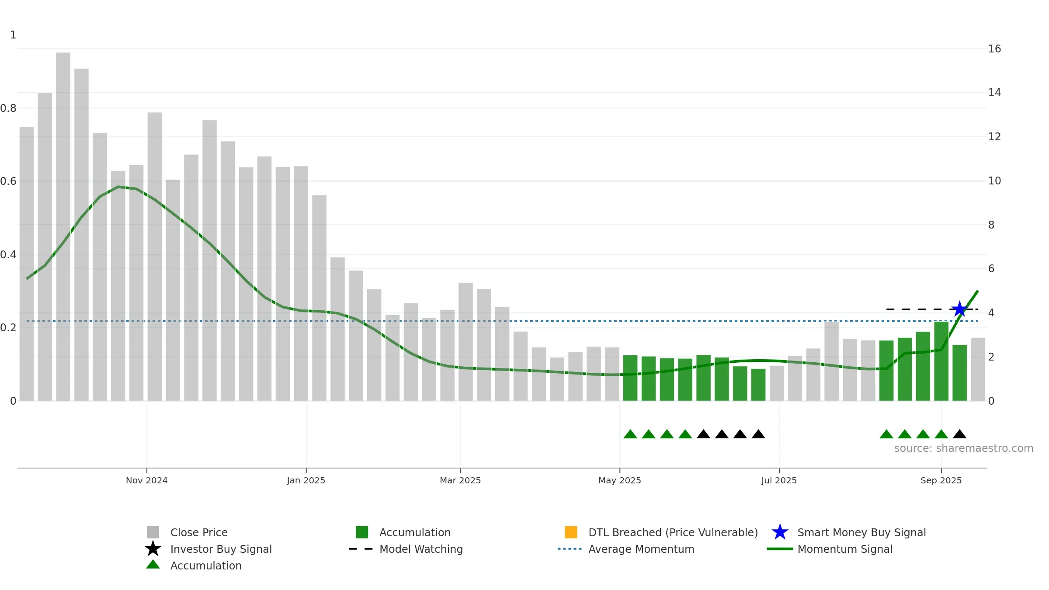
Task: Toggle Smart Money Buy Signal legend label
Action: pos(861,532)
